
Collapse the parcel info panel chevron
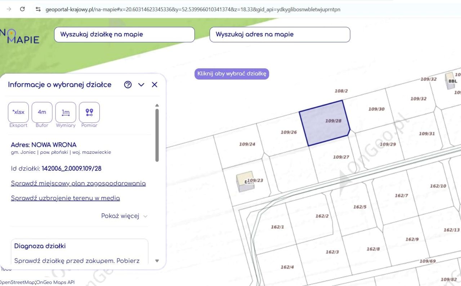(x=141, y=85)
